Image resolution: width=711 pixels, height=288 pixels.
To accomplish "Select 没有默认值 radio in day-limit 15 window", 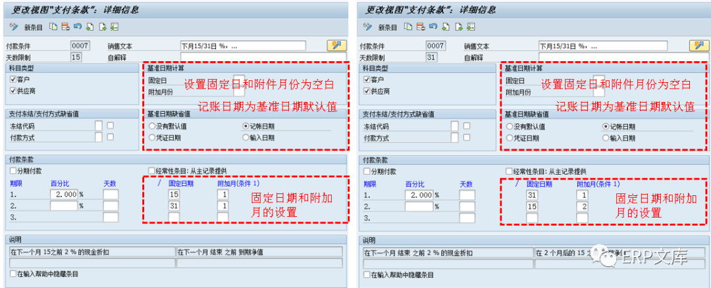I will 151,126.
